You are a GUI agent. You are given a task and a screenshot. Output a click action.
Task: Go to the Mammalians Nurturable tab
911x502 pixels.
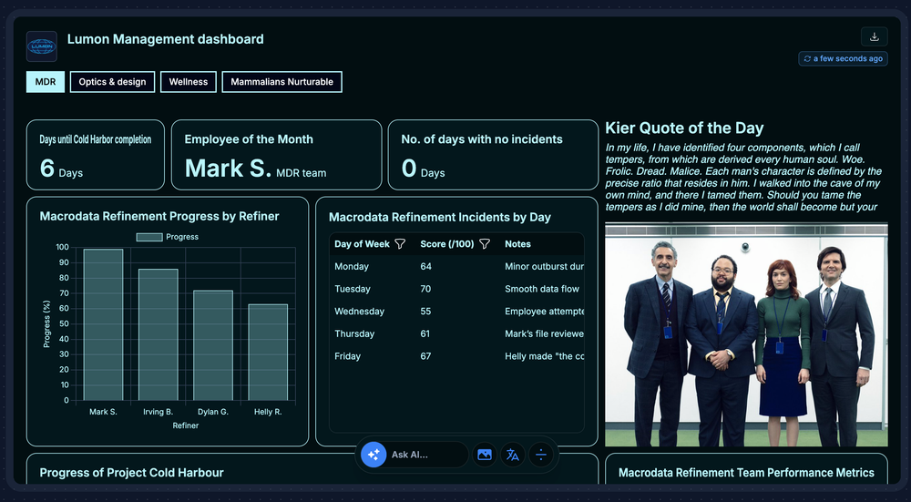pos(281,82)
